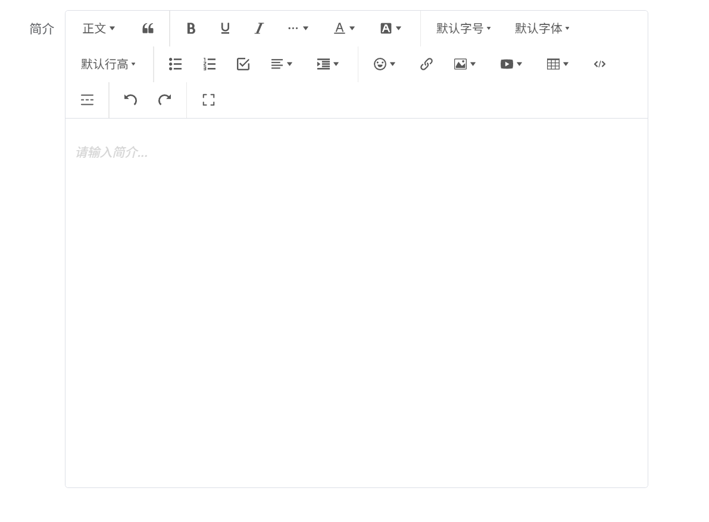
Task: Insert a code block
Action: pos(599,64)
